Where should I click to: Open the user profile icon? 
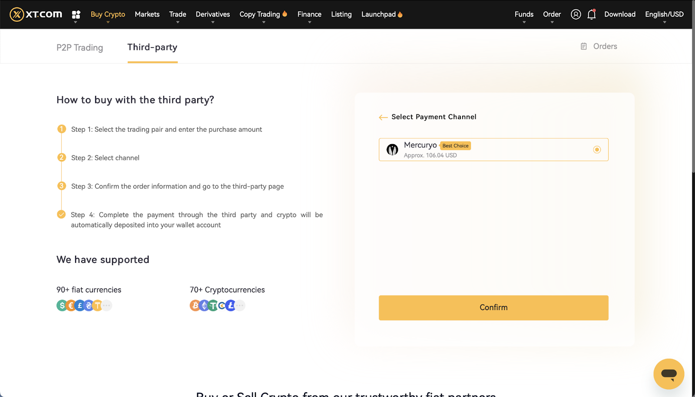pyautogui.click(x=576, y=14)
